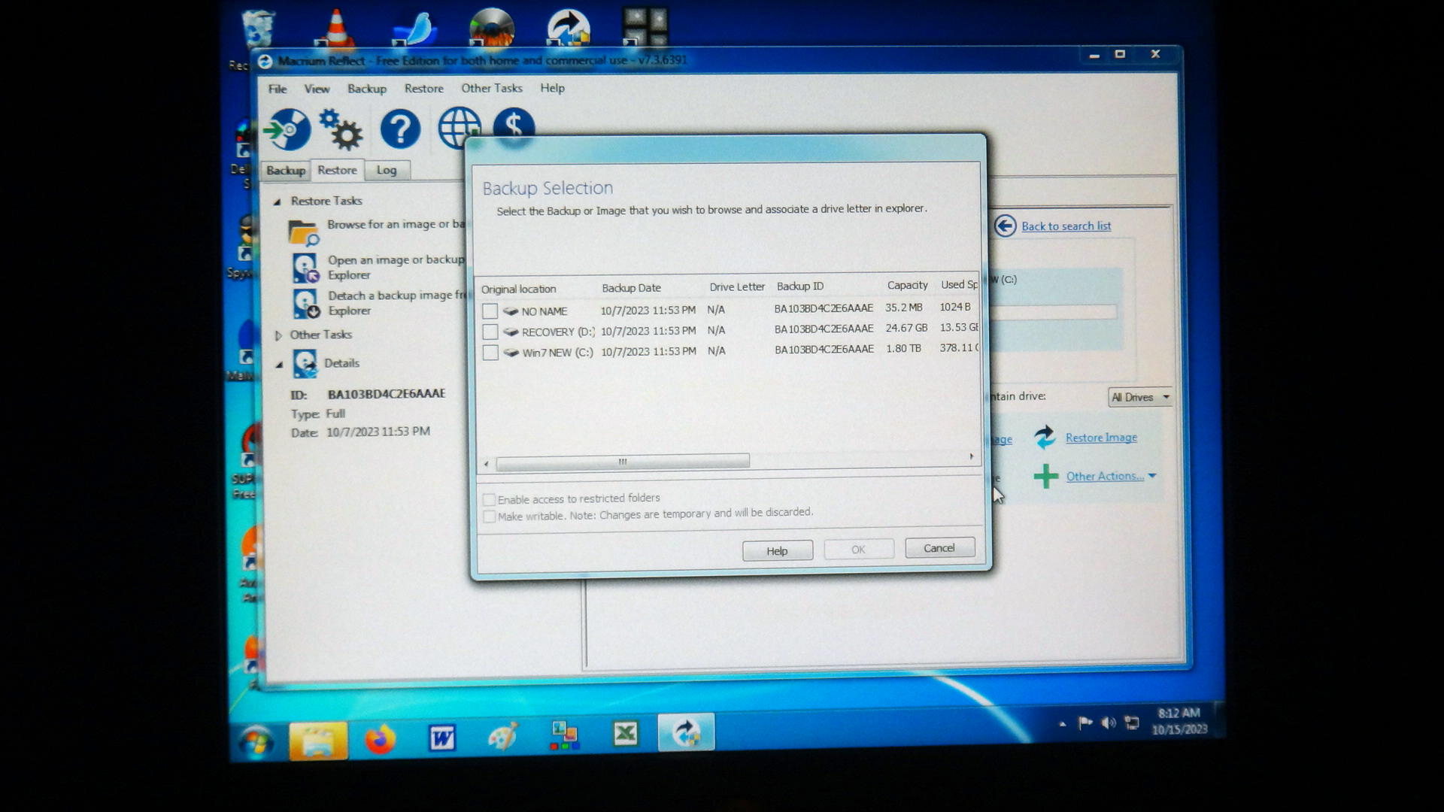Collapse the Restore Tasks section
1444x812 pixels.
pos(277,201)
